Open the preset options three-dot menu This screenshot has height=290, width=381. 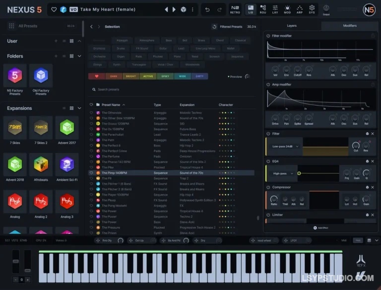coord(192,9)
